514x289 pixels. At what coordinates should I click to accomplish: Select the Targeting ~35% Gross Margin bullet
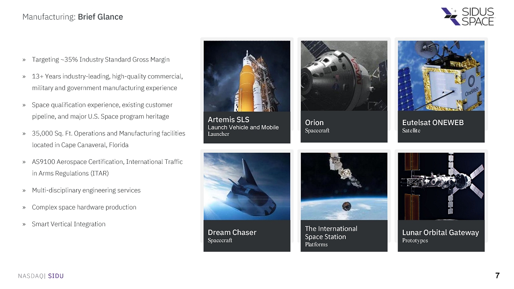(100, 60)
